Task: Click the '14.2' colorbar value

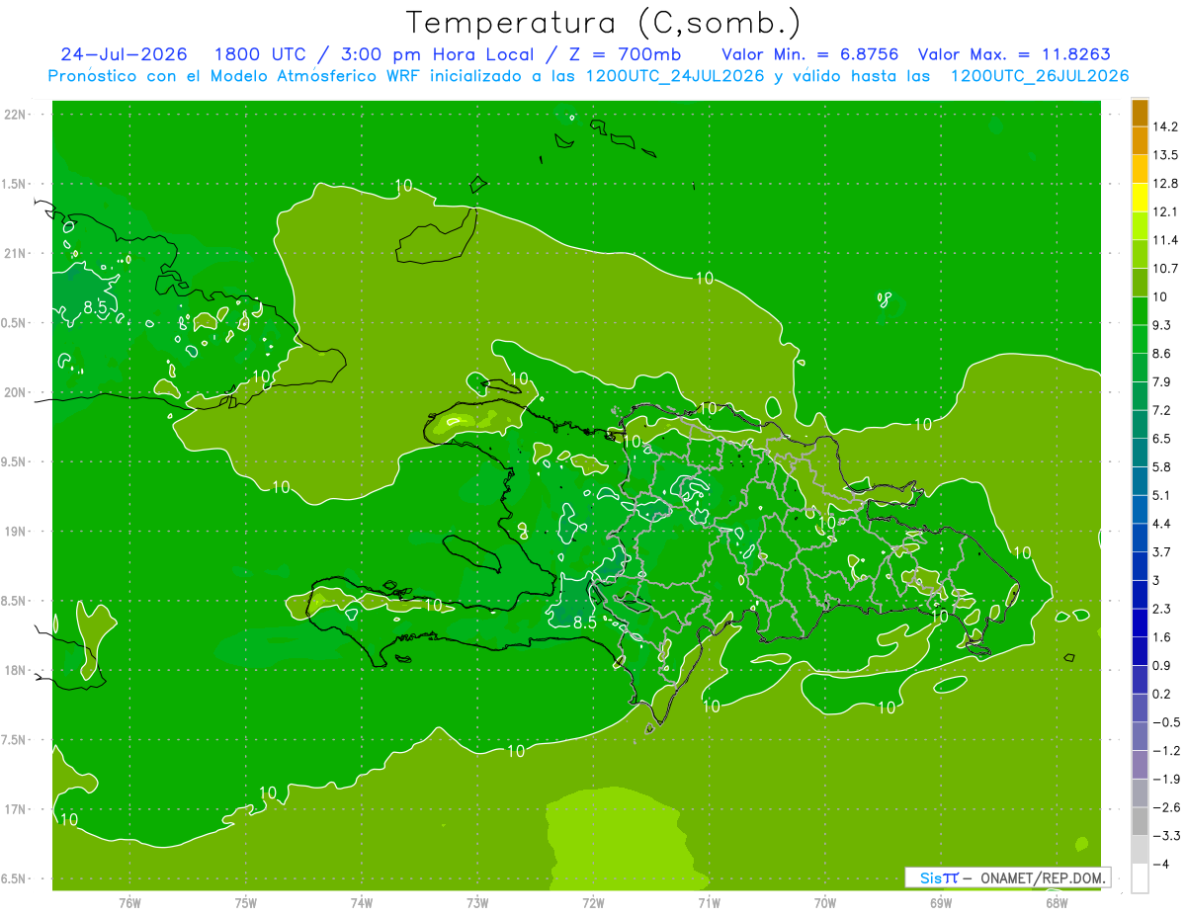Action: pyautogui.click(x=1166, y=126)
